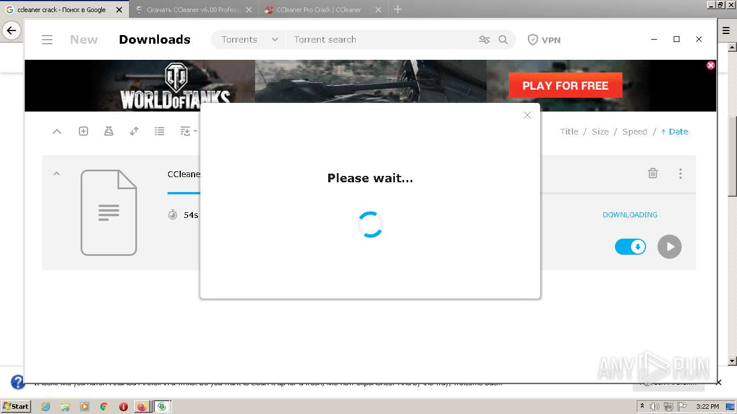
Task: Open the flask labs icon
Action: pyautogui.click(x=109, y=131)
